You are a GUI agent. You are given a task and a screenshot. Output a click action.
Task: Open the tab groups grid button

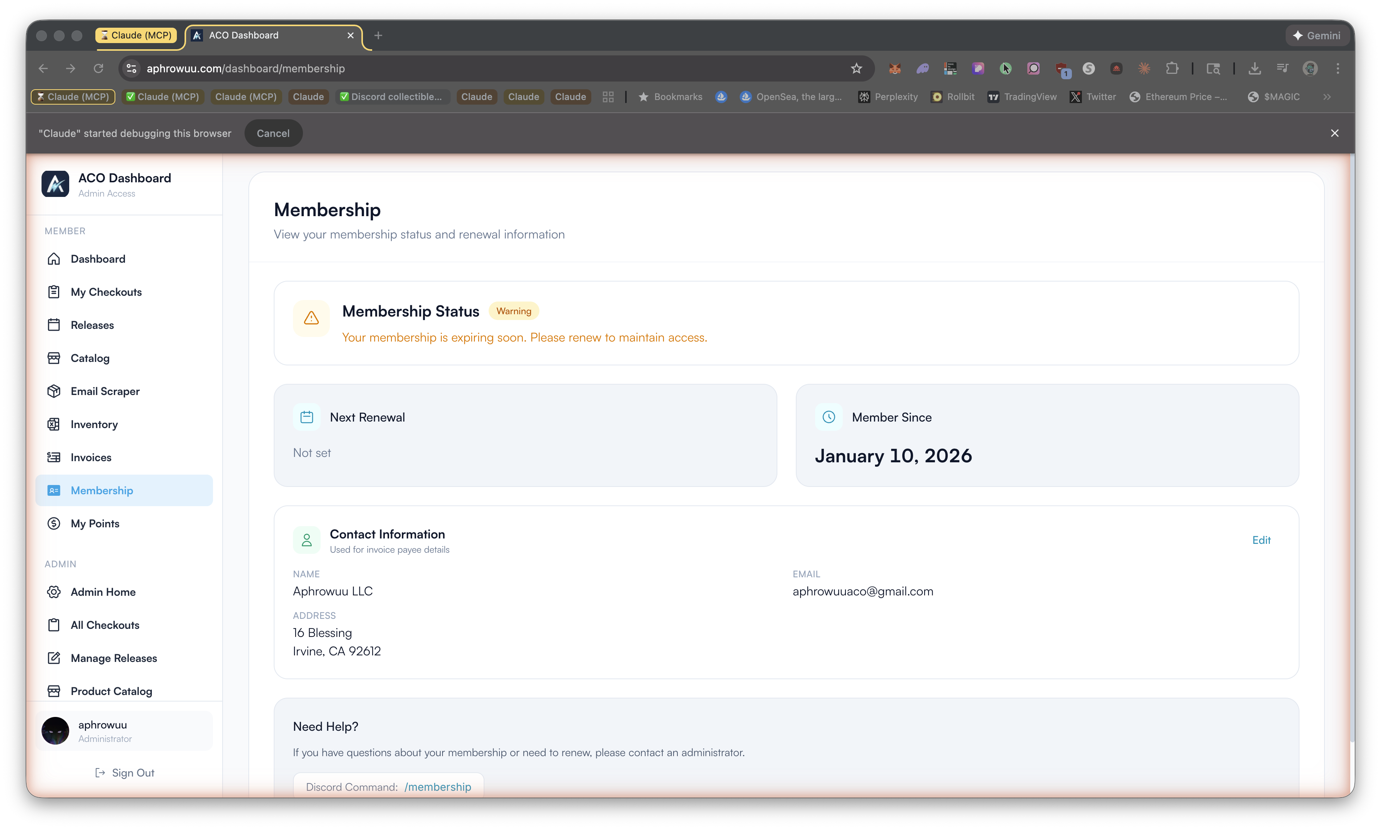pos(608,97)
